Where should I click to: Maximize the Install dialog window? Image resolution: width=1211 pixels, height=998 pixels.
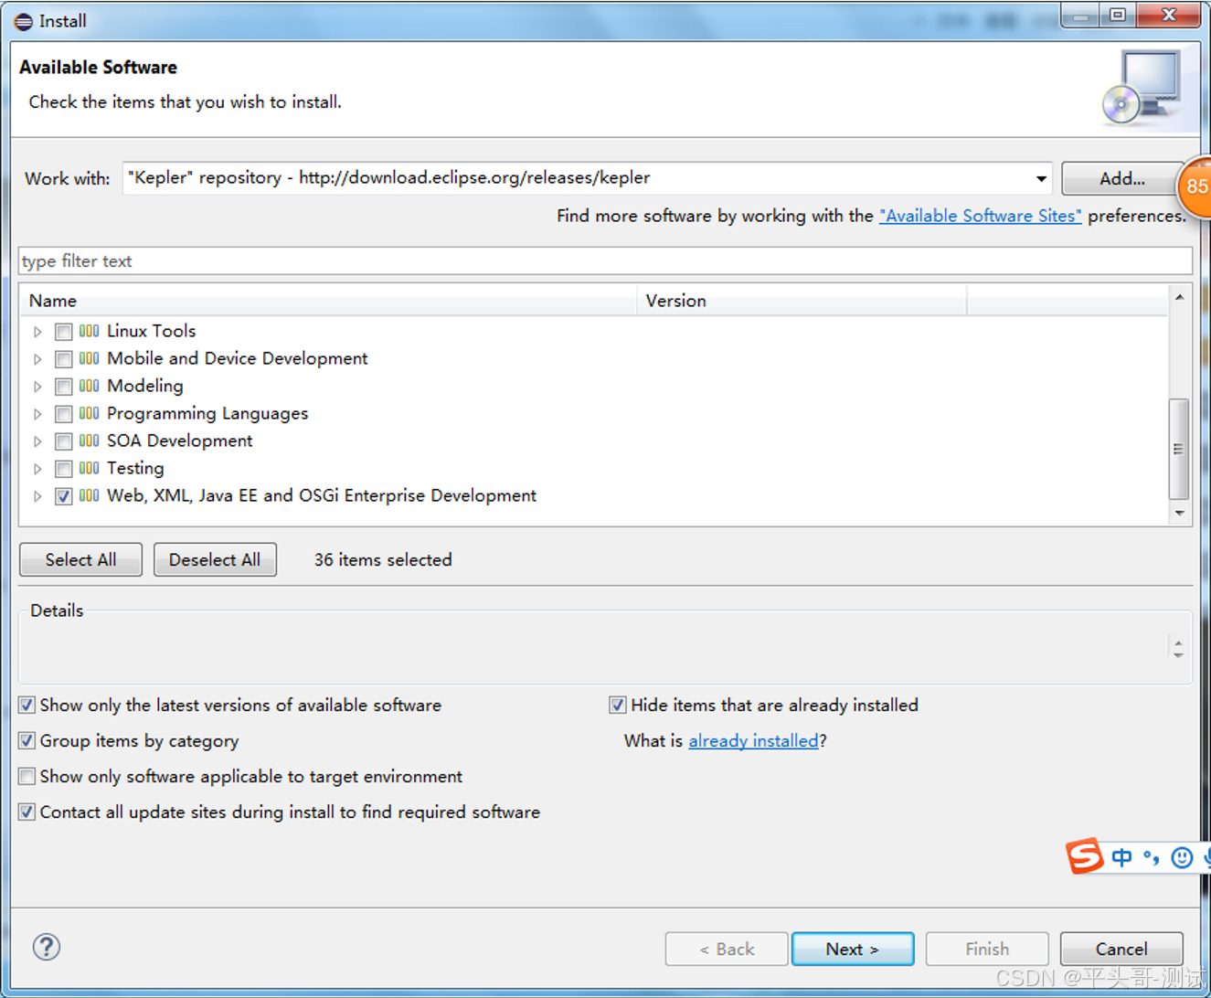pos(1118,15)
